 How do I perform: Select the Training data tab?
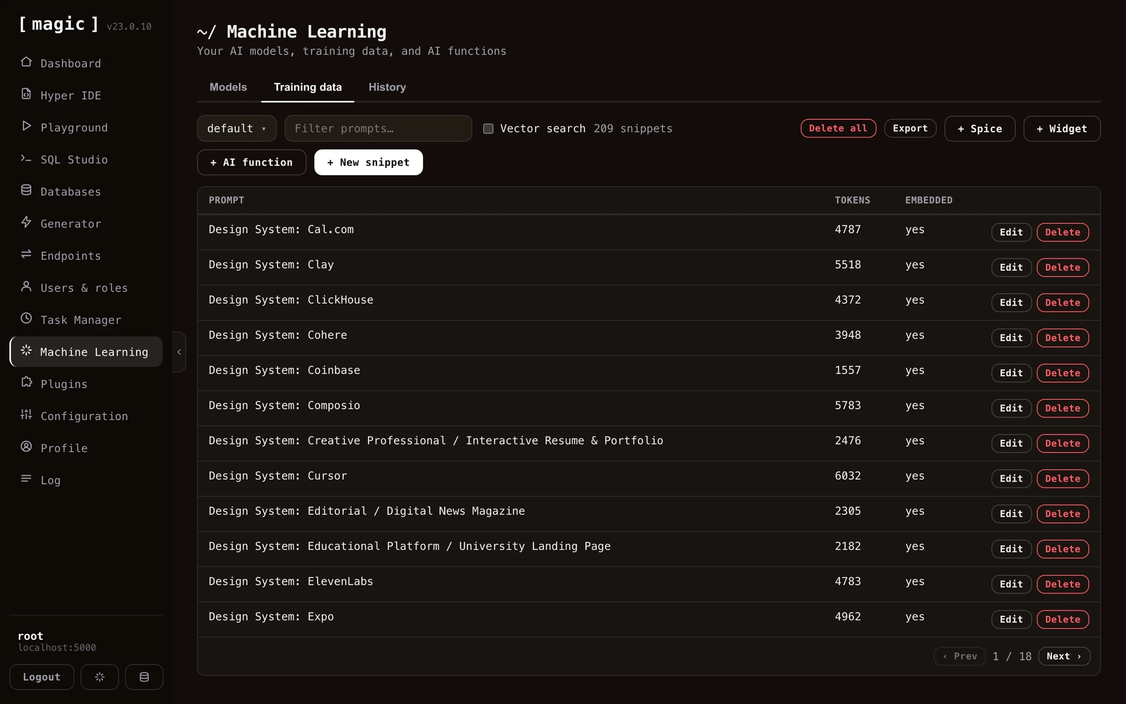pos(308,87)
